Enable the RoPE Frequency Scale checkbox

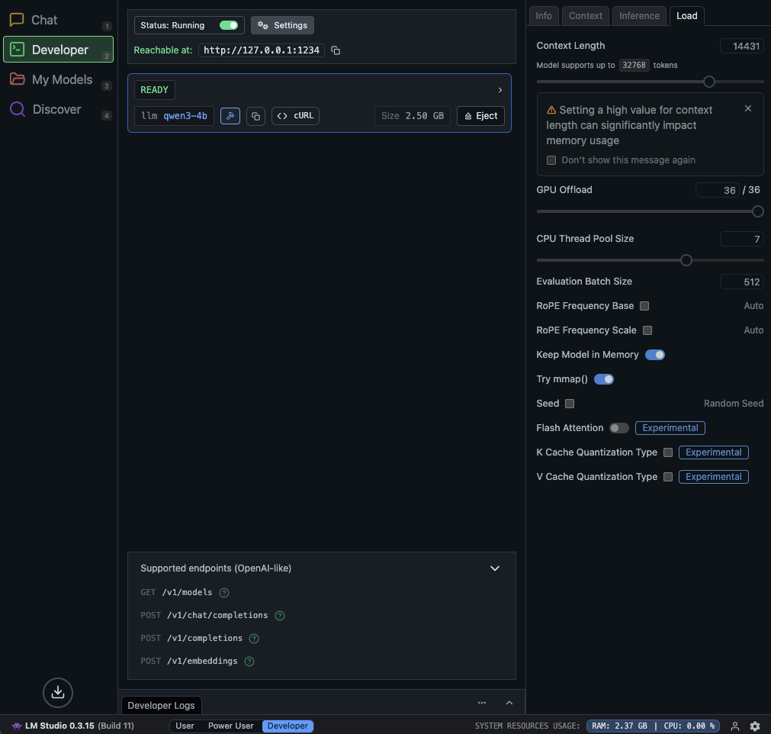pyautogui.click(x=647, y=330)
